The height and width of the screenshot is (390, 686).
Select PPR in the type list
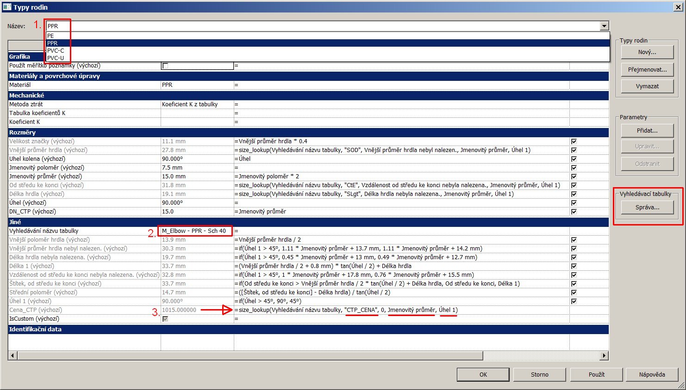(328, 43)
